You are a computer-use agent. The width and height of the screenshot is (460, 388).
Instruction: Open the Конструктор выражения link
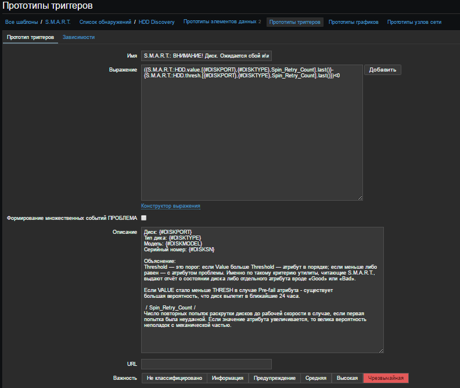click(x=170, y=206)
